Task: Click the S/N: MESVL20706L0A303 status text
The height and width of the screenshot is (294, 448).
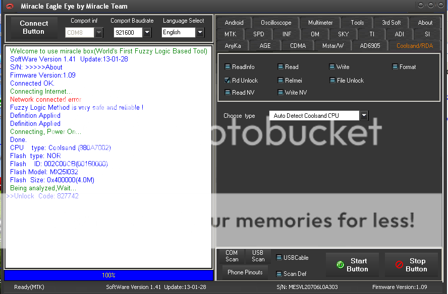Action: (x=307, y=287)
